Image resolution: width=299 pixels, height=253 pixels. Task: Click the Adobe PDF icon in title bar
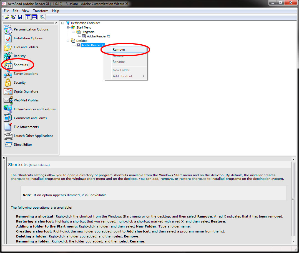click(x=4, y=4)
